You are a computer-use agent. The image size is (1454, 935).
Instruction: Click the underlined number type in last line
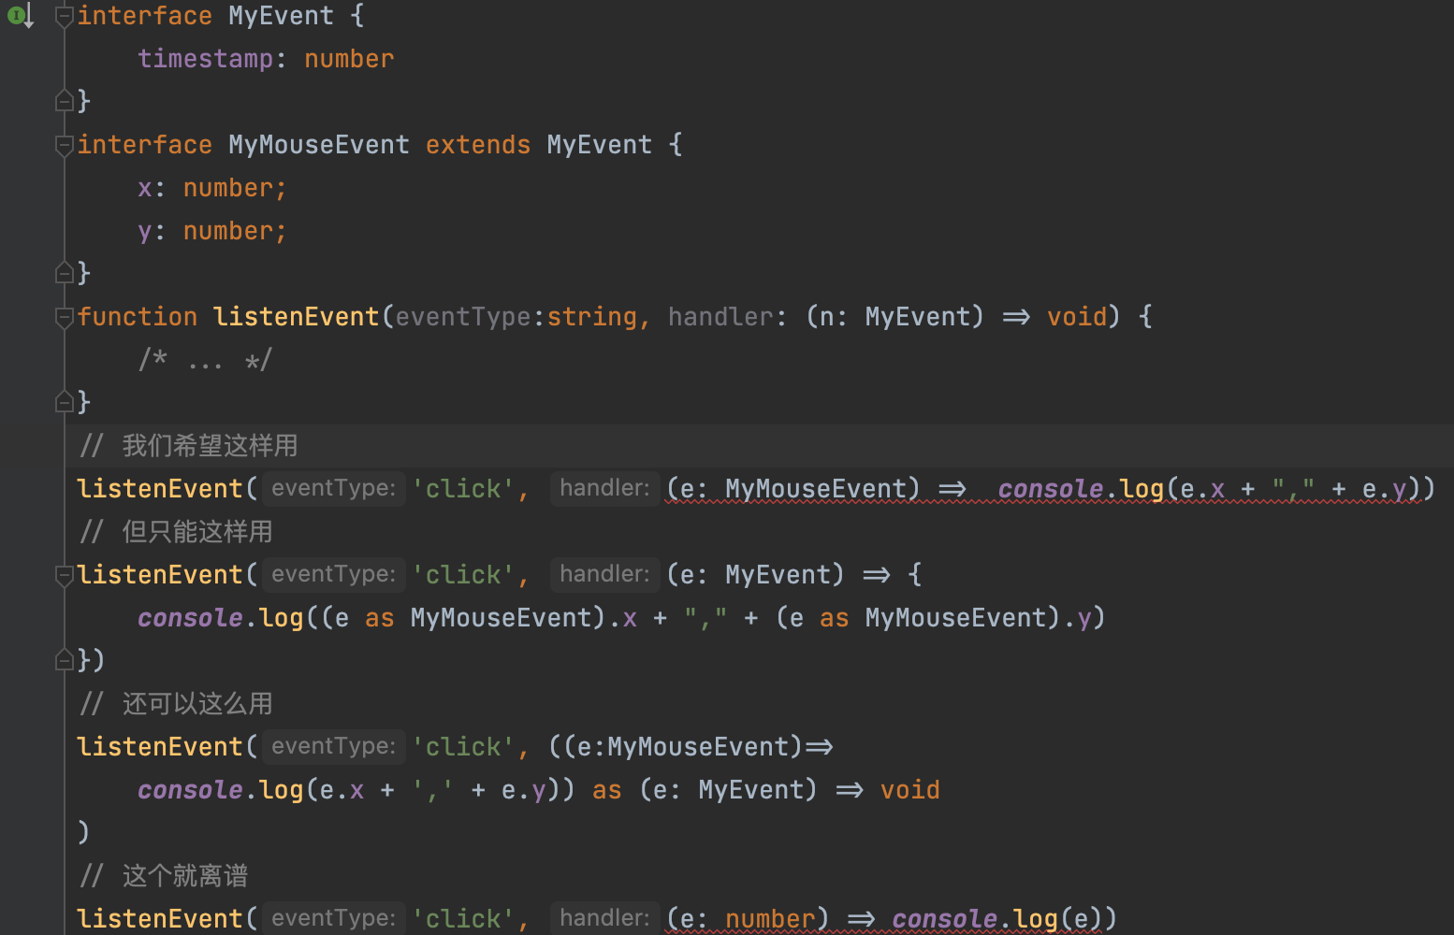click(770, 919)
